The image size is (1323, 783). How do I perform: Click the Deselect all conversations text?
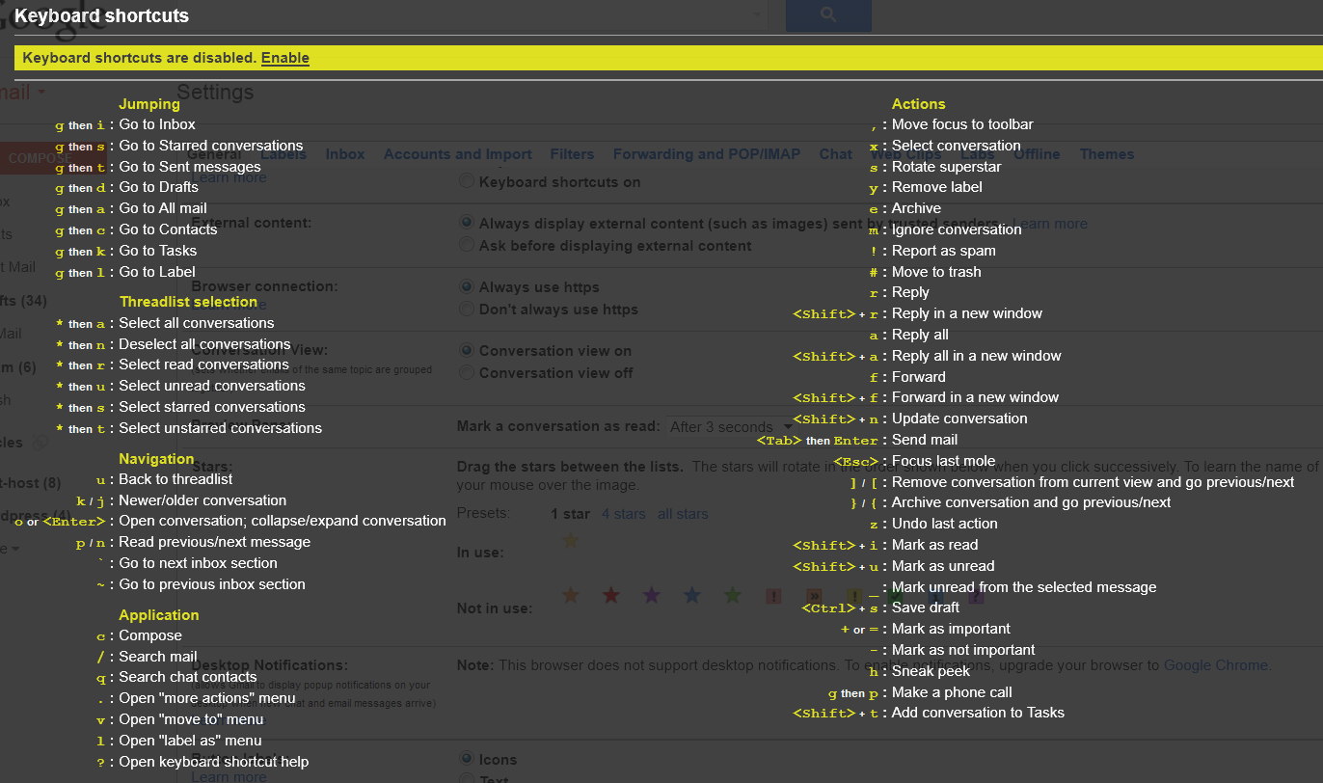[x=205, y=344]
